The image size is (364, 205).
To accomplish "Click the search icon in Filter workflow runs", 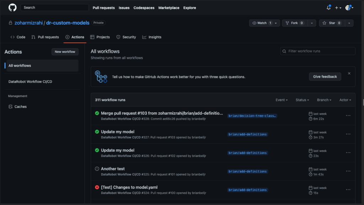I will 284,51.
